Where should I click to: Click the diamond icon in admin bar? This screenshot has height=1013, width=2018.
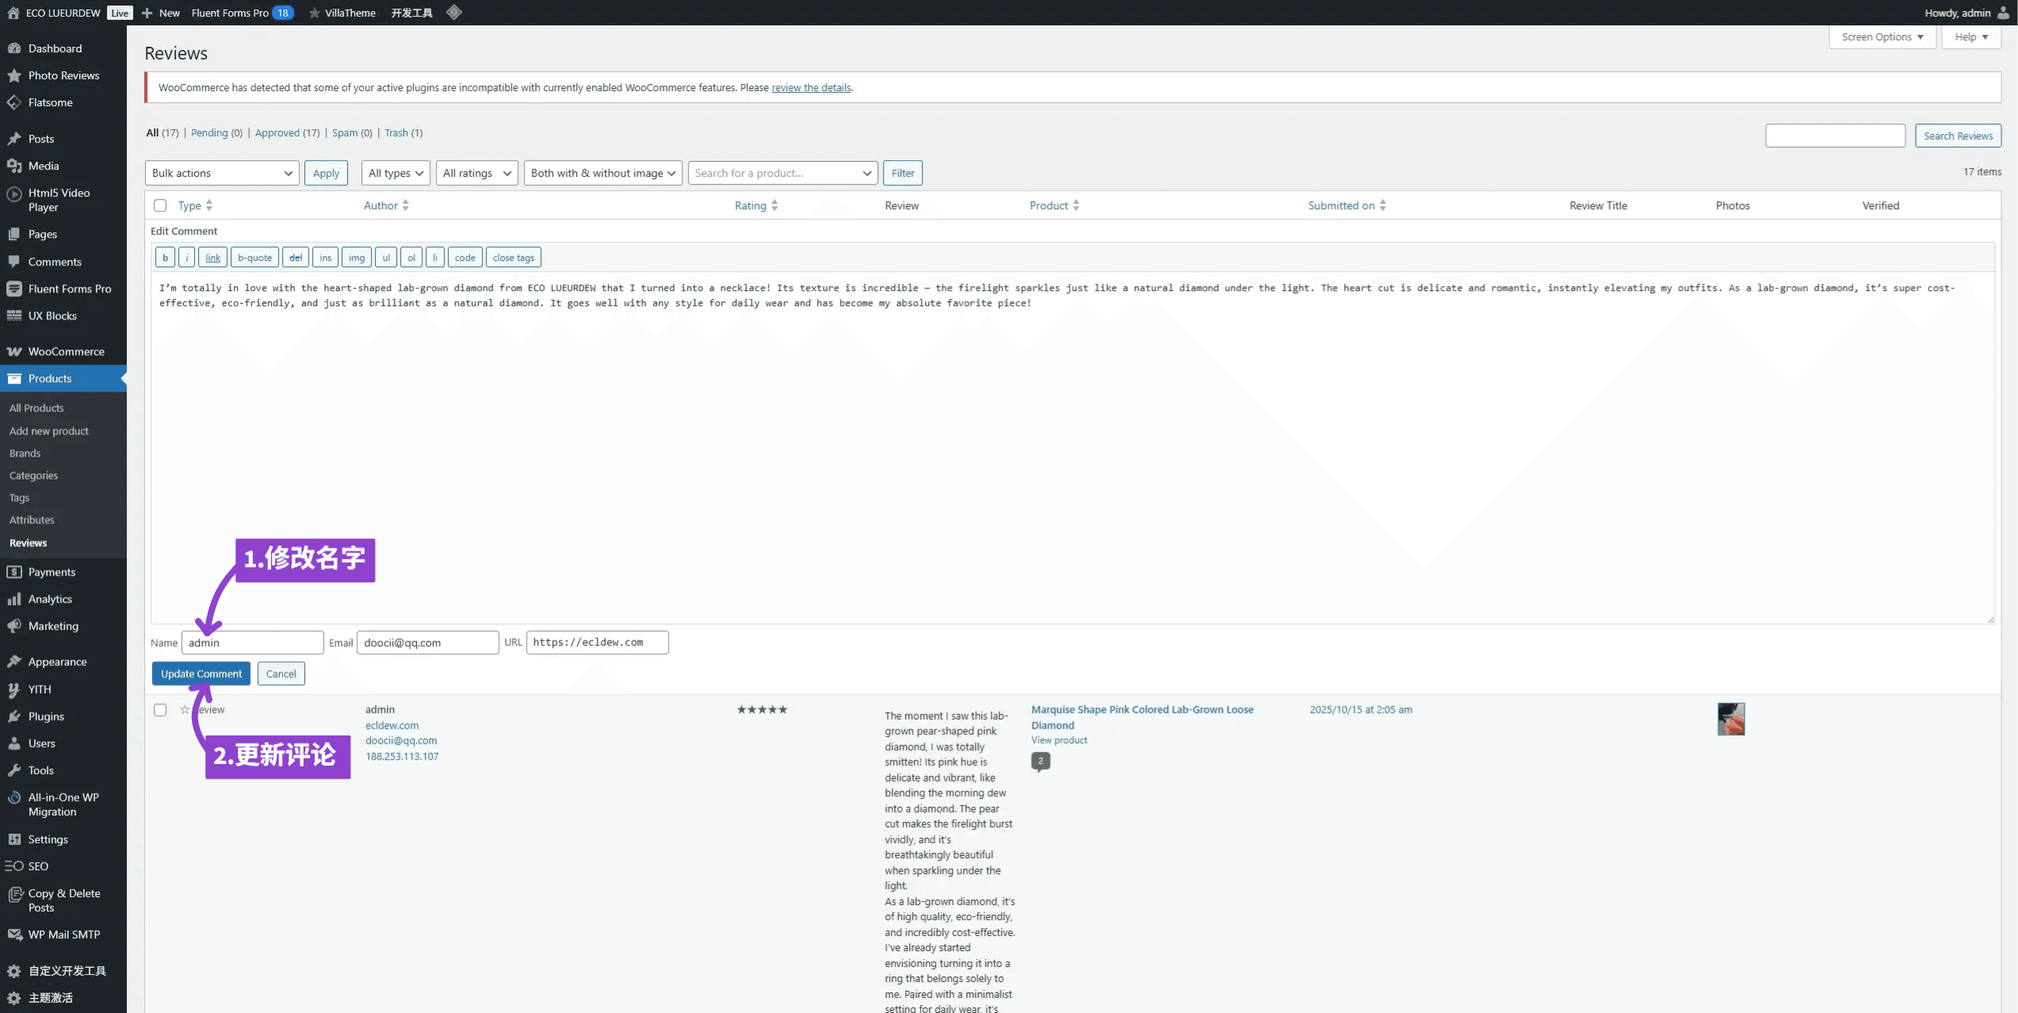coord(454,13)
